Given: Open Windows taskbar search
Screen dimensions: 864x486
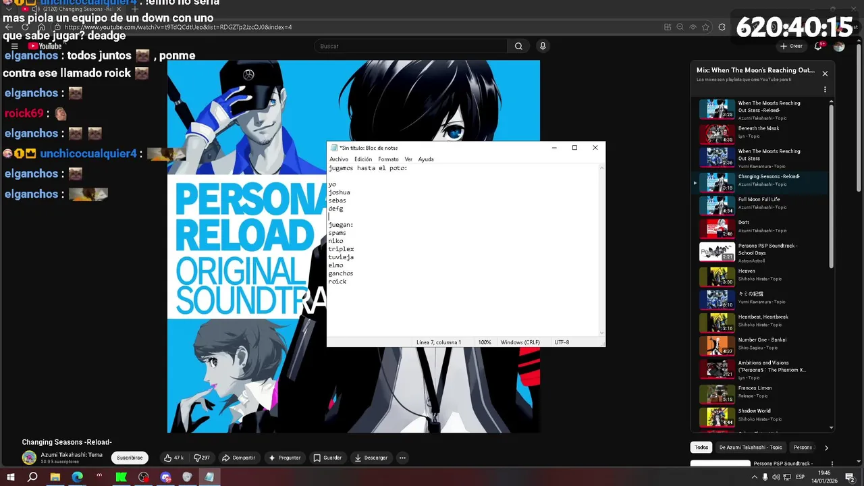Looking at the screenshot, I should (32, 477).
